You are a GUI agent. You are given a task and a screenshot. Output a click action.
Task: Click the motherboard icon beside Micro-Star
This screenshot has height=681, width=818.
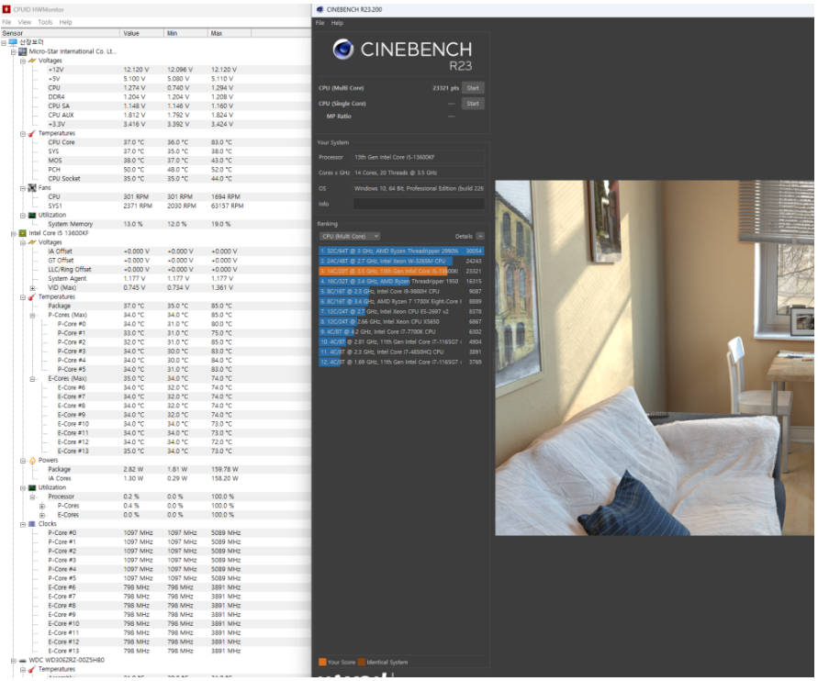point(22,51)
